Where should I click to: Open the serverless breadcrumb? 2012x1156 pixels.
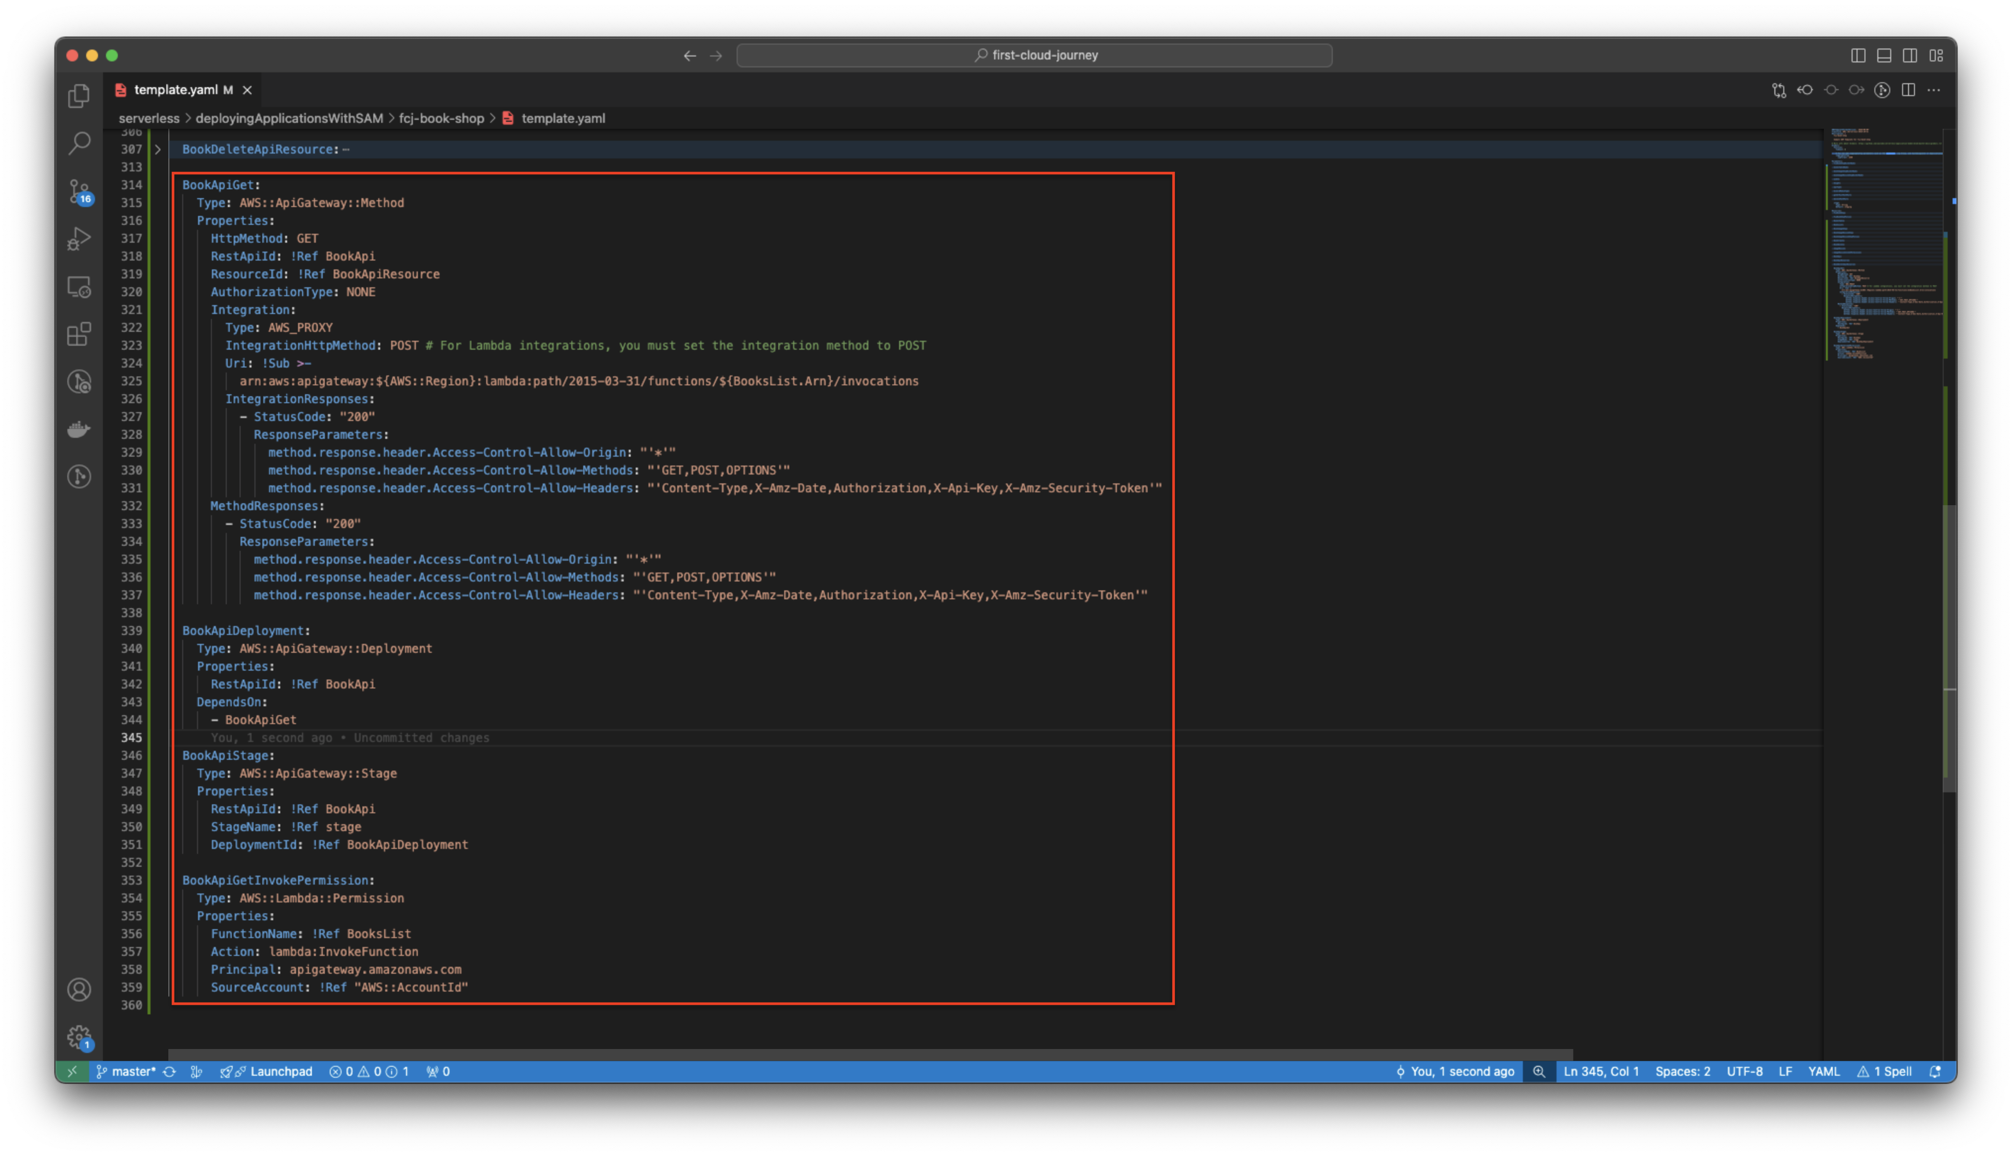tap(149, 118)
